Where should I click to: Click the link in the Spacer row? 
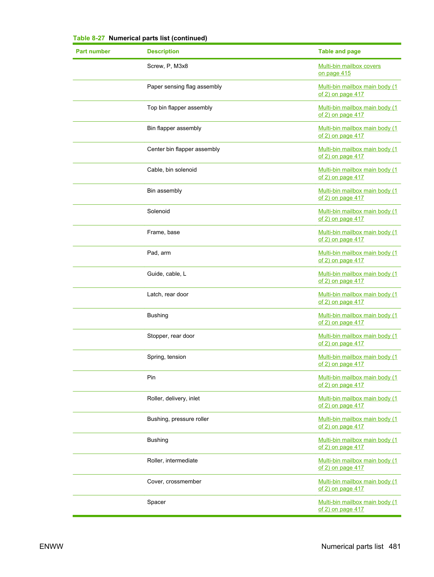358,506
